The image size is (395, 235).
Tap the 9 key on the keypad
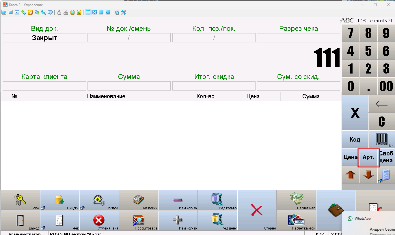[386, 33]
